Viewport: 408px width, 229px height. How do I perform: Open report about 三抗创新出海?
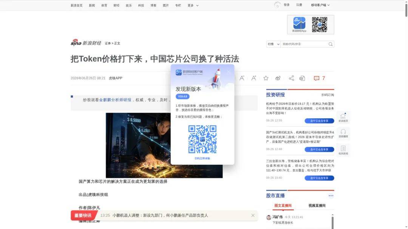(300, 166)
